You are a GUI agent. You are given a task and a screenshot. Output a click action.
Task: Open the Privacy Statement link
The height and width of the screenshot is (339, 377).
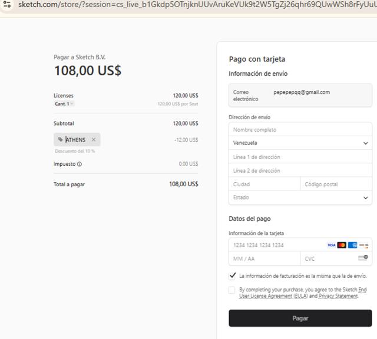[x=338, y=296]
